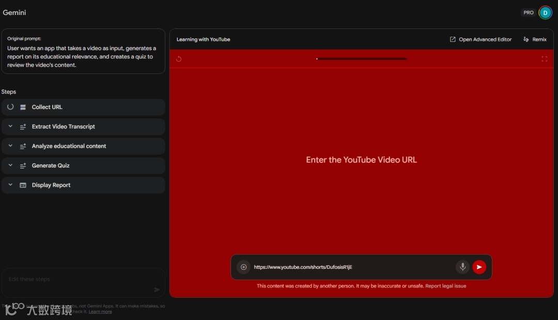Select the Display Report step label
This screenshot has height=320, width=558.
click(x=51, y=185)
